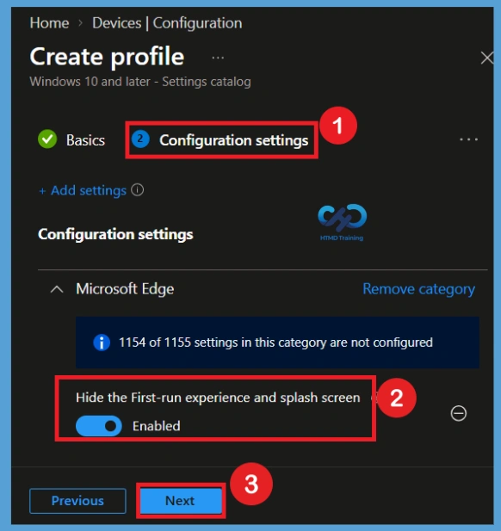Click Remove category link
Image resolution: width=501 pixels, height=531 pixels.
tap(418, 289)
